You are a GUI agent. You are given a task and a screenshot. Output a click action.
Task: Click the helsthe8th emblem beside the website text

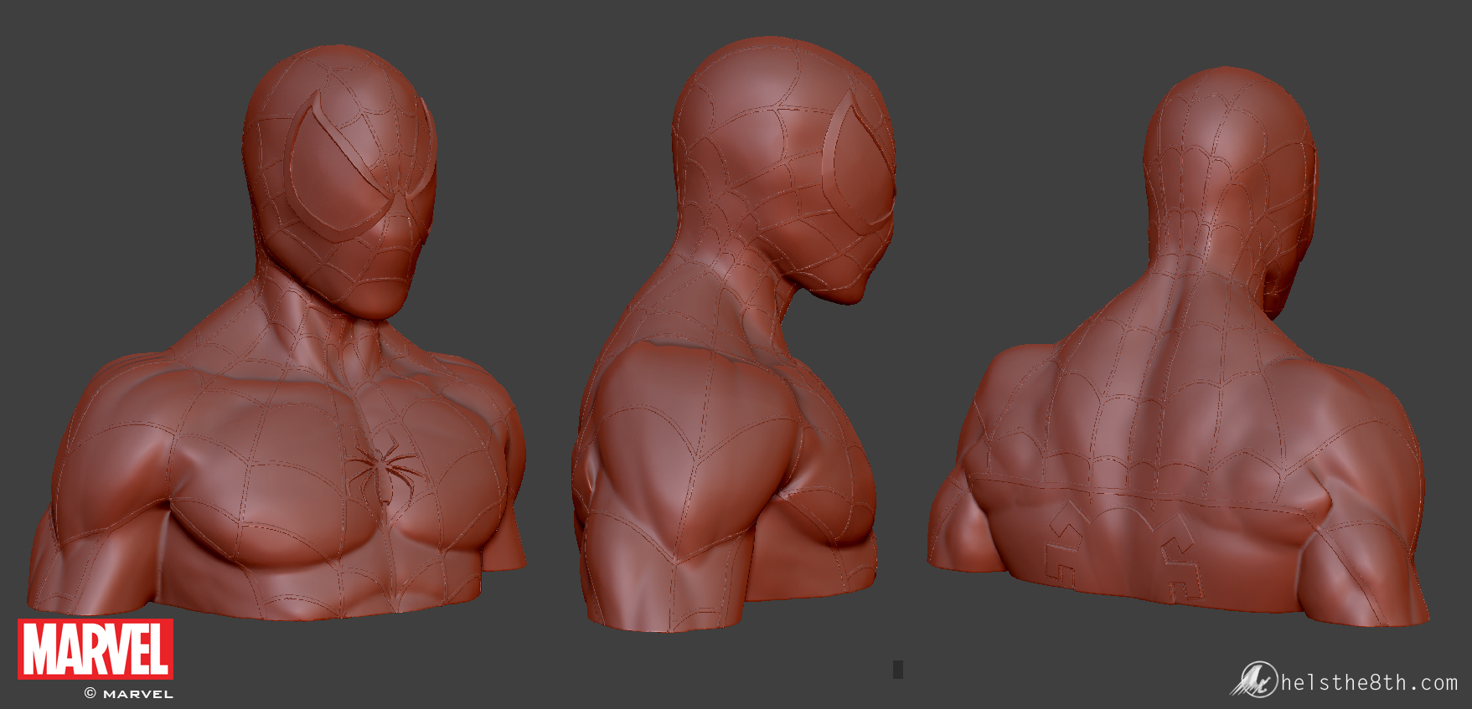(1253, 679)
